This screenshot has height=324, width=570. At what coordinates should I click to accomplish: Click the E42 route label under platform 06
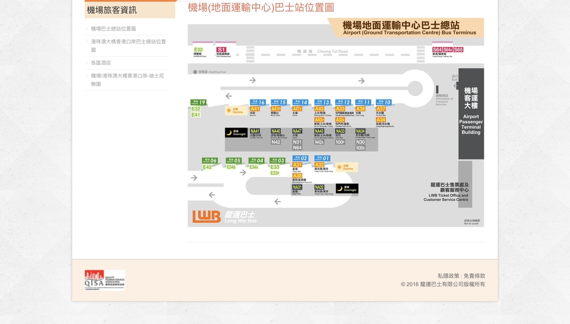point(207,167)
